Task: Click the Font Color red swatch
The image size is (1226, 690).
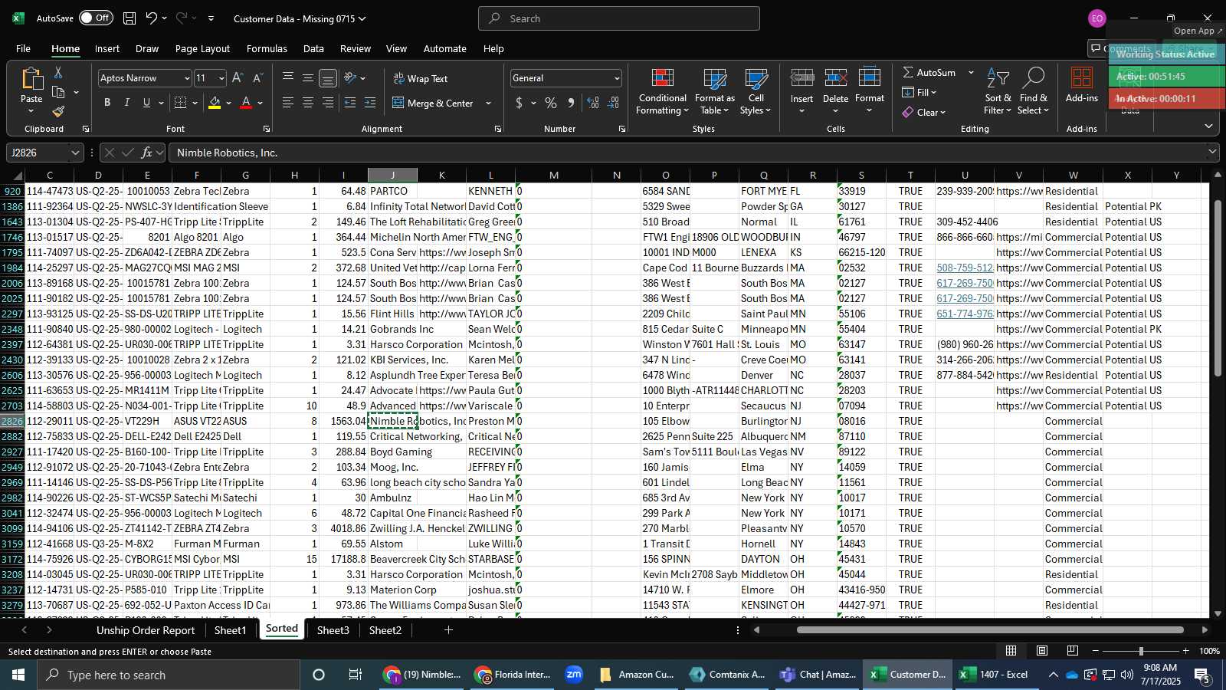Action: pos(246,103)
